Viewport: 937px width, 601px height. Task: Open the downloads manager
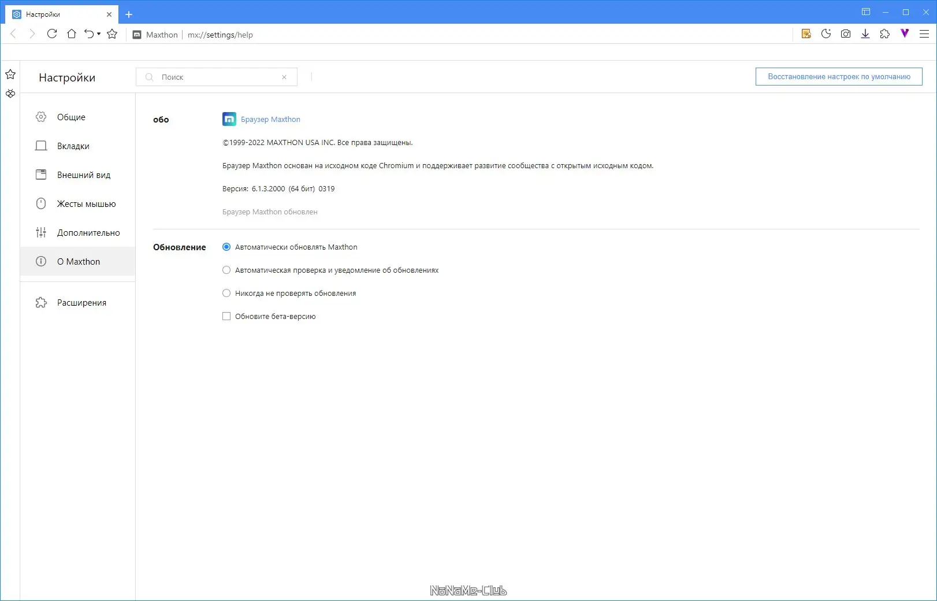point(865,34)
